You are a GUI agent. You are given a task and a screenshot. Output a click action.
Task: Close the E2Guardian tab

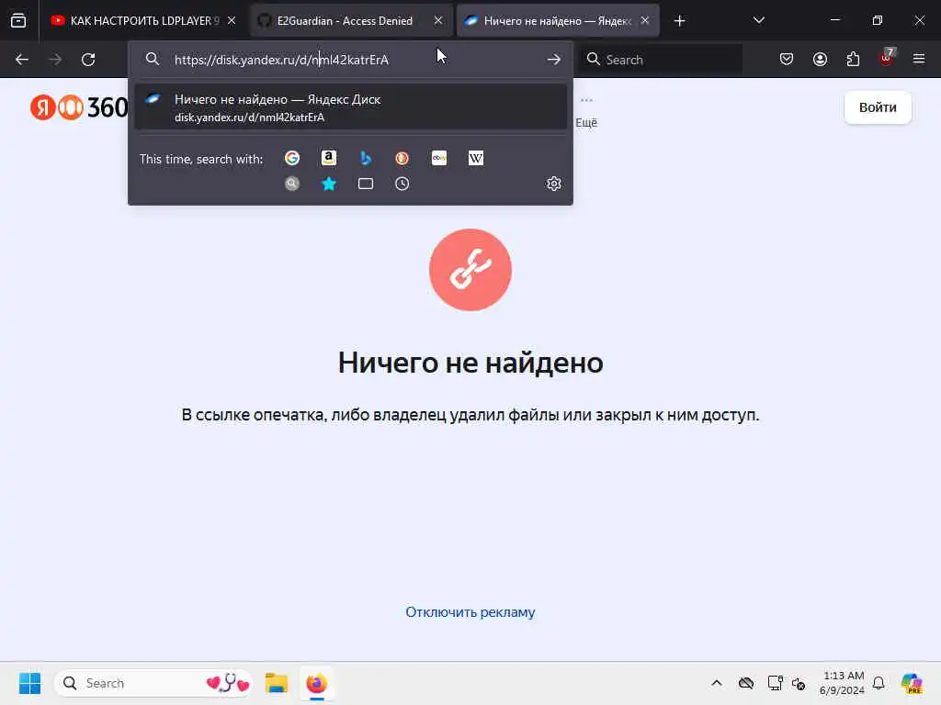coord(438,21)
